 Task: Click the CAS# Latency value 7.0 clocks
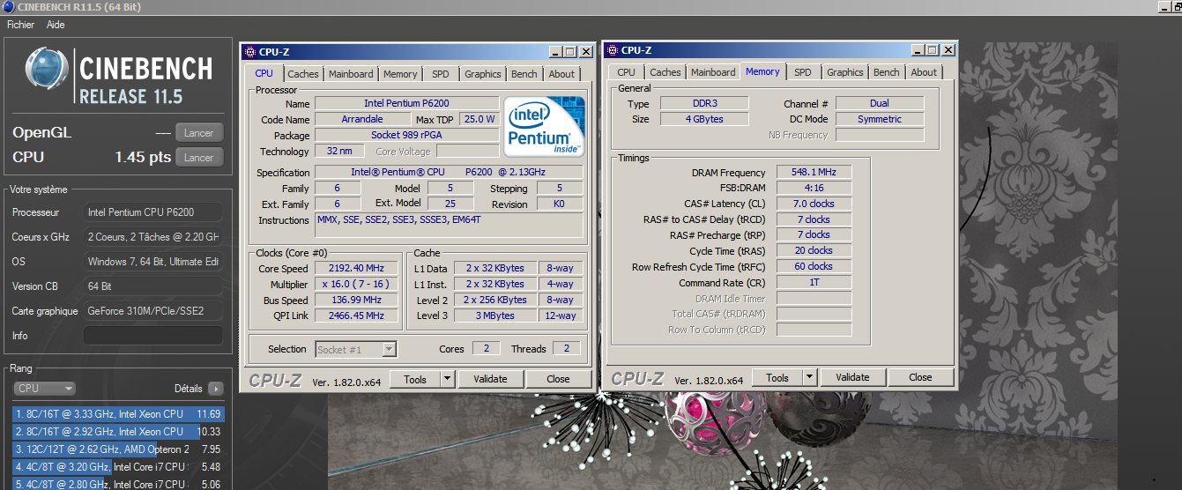click(x=814, y=204)
